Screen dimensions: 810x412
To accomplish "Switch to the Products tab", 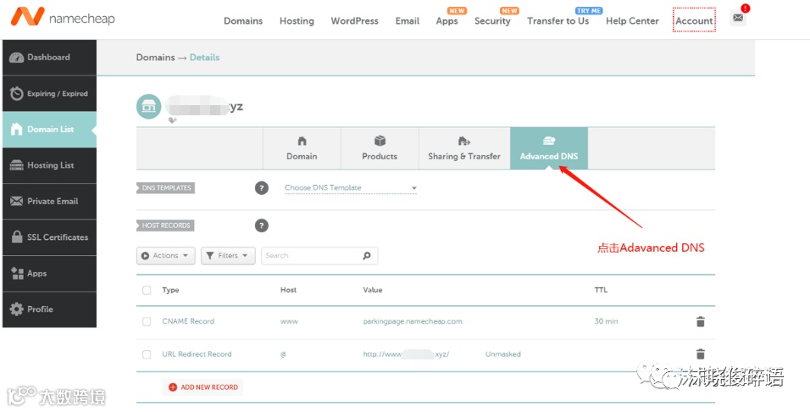I will (x=380, y=148).
